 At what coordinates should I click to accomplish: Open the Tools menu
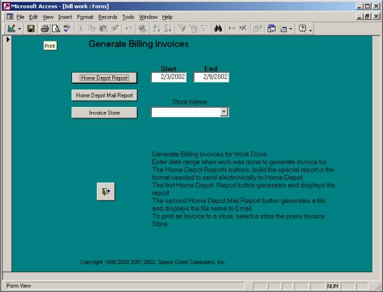[x=128, y=17]
